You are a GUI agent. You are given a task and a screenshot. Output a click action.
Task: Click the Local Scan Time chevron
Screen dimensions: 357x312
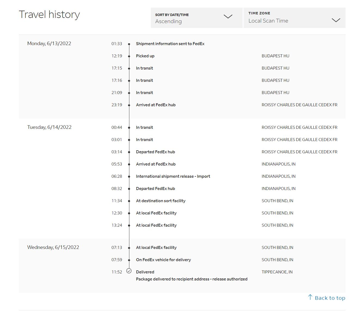(x=336, y=20)
